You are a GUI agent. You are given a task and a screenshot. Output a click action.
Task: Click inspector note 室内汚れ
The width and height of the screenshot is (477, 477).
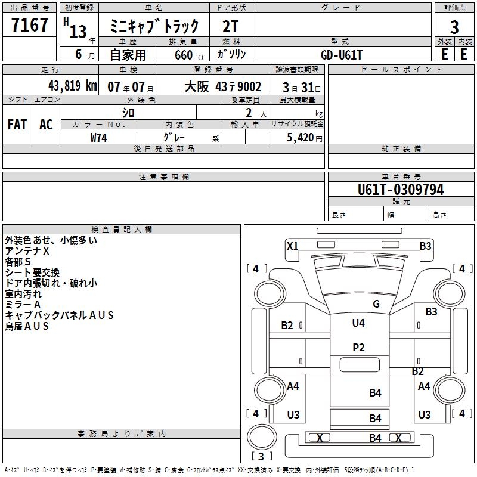tap(23, 293)
